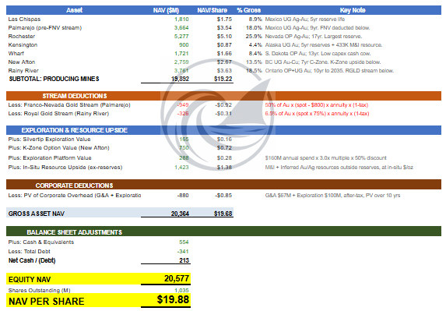Viewport: 446px width, 311px height.
Task: Select the red Franco-Nevada formula note
Action: pos(317,104)
